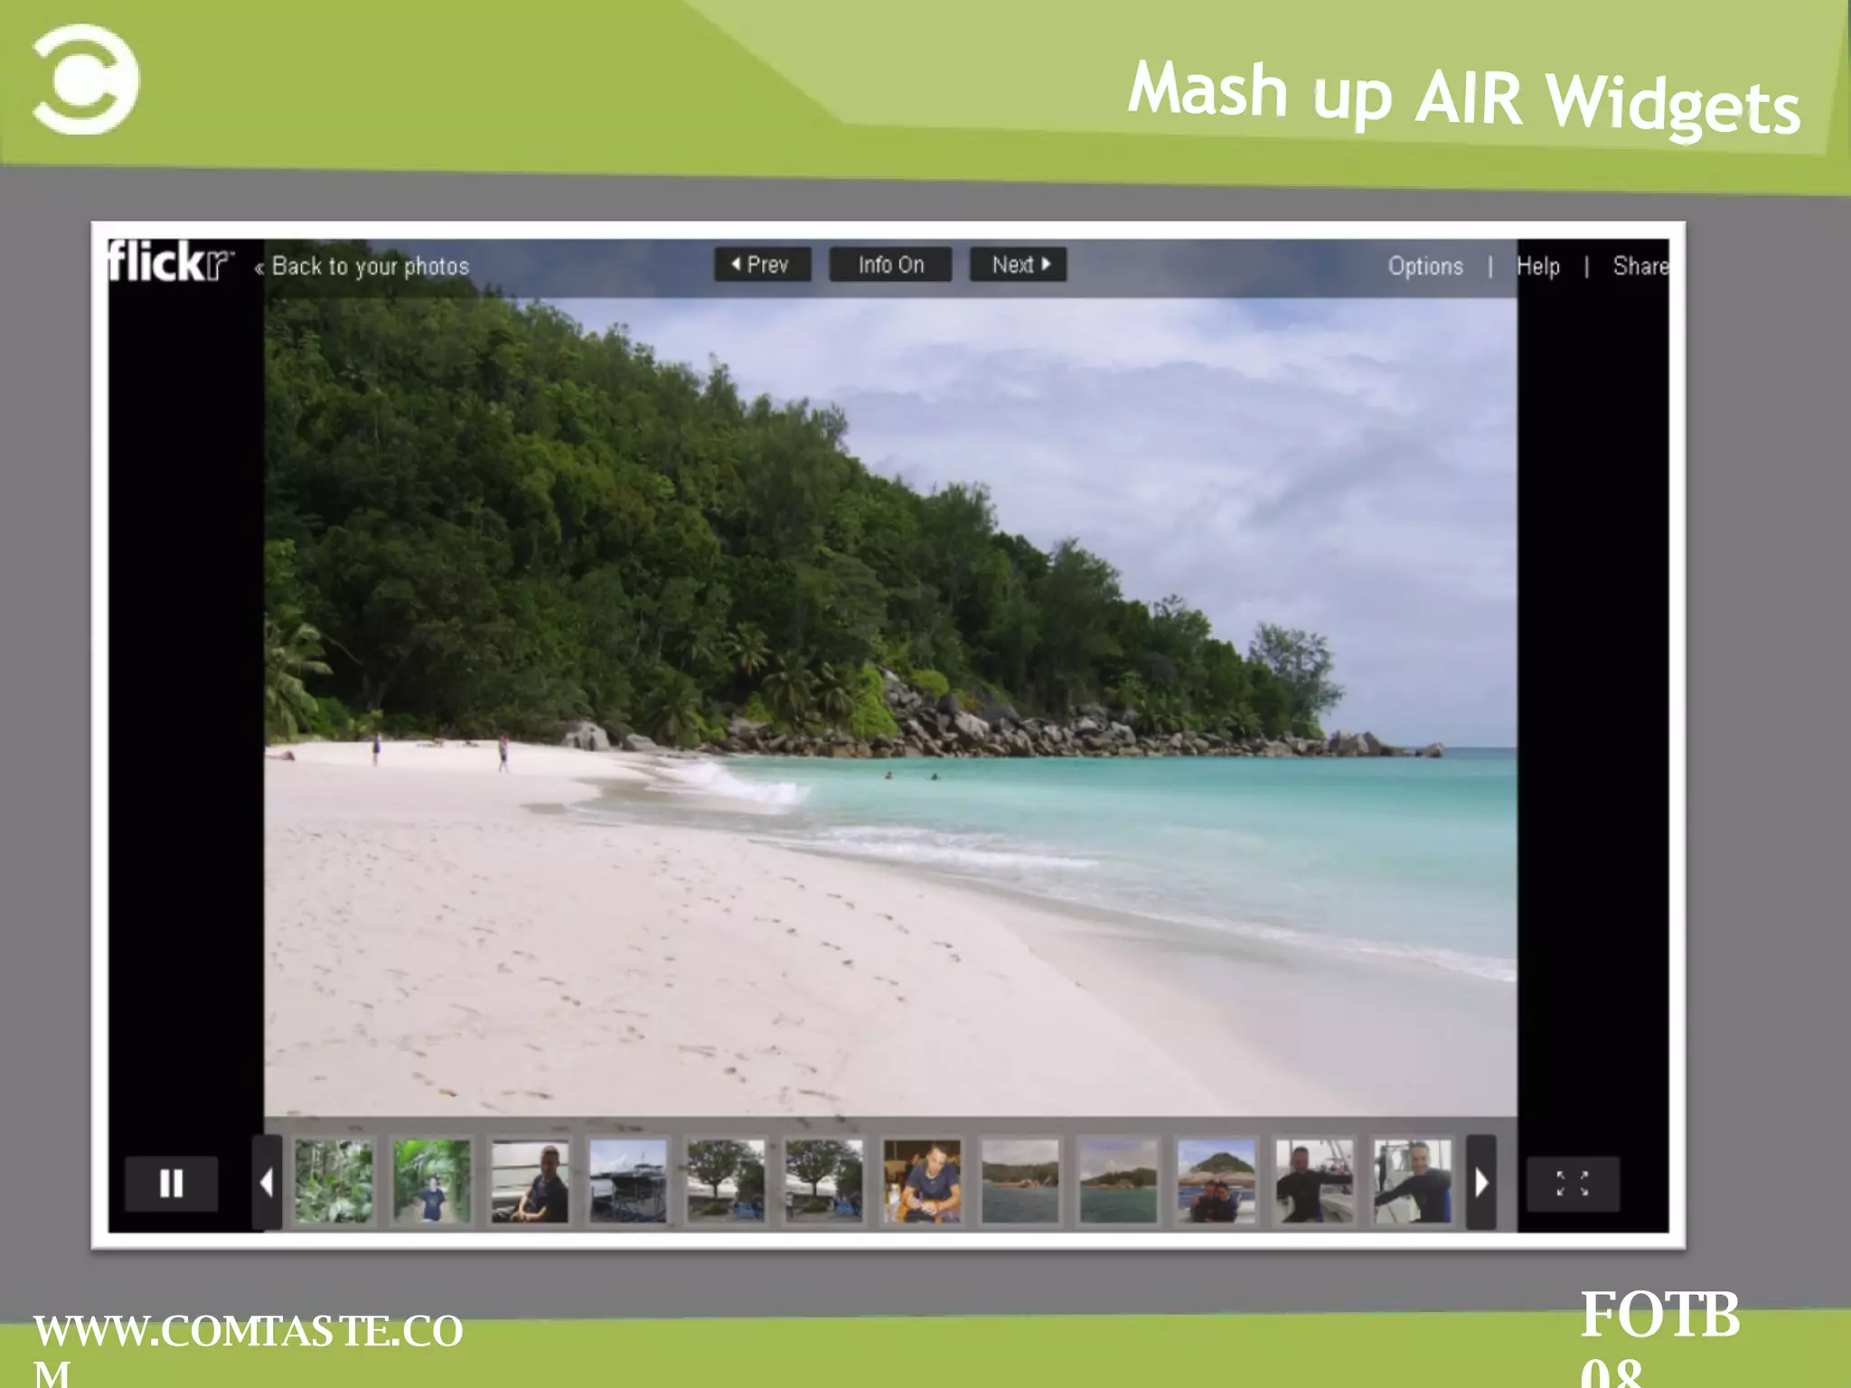Select last thumbnail of man in wetsuit
Image resolution: width=1851 pixels, height=1388 pixels.
[x=1413, y=1181]
